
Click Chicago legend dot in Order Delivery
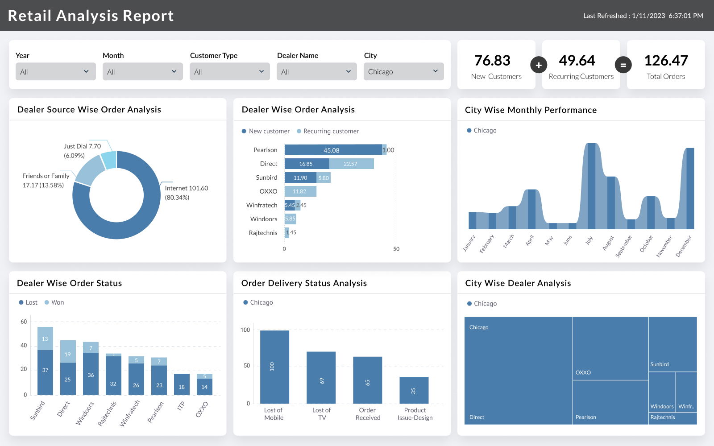pyautogui.click(x=245, y=302)
